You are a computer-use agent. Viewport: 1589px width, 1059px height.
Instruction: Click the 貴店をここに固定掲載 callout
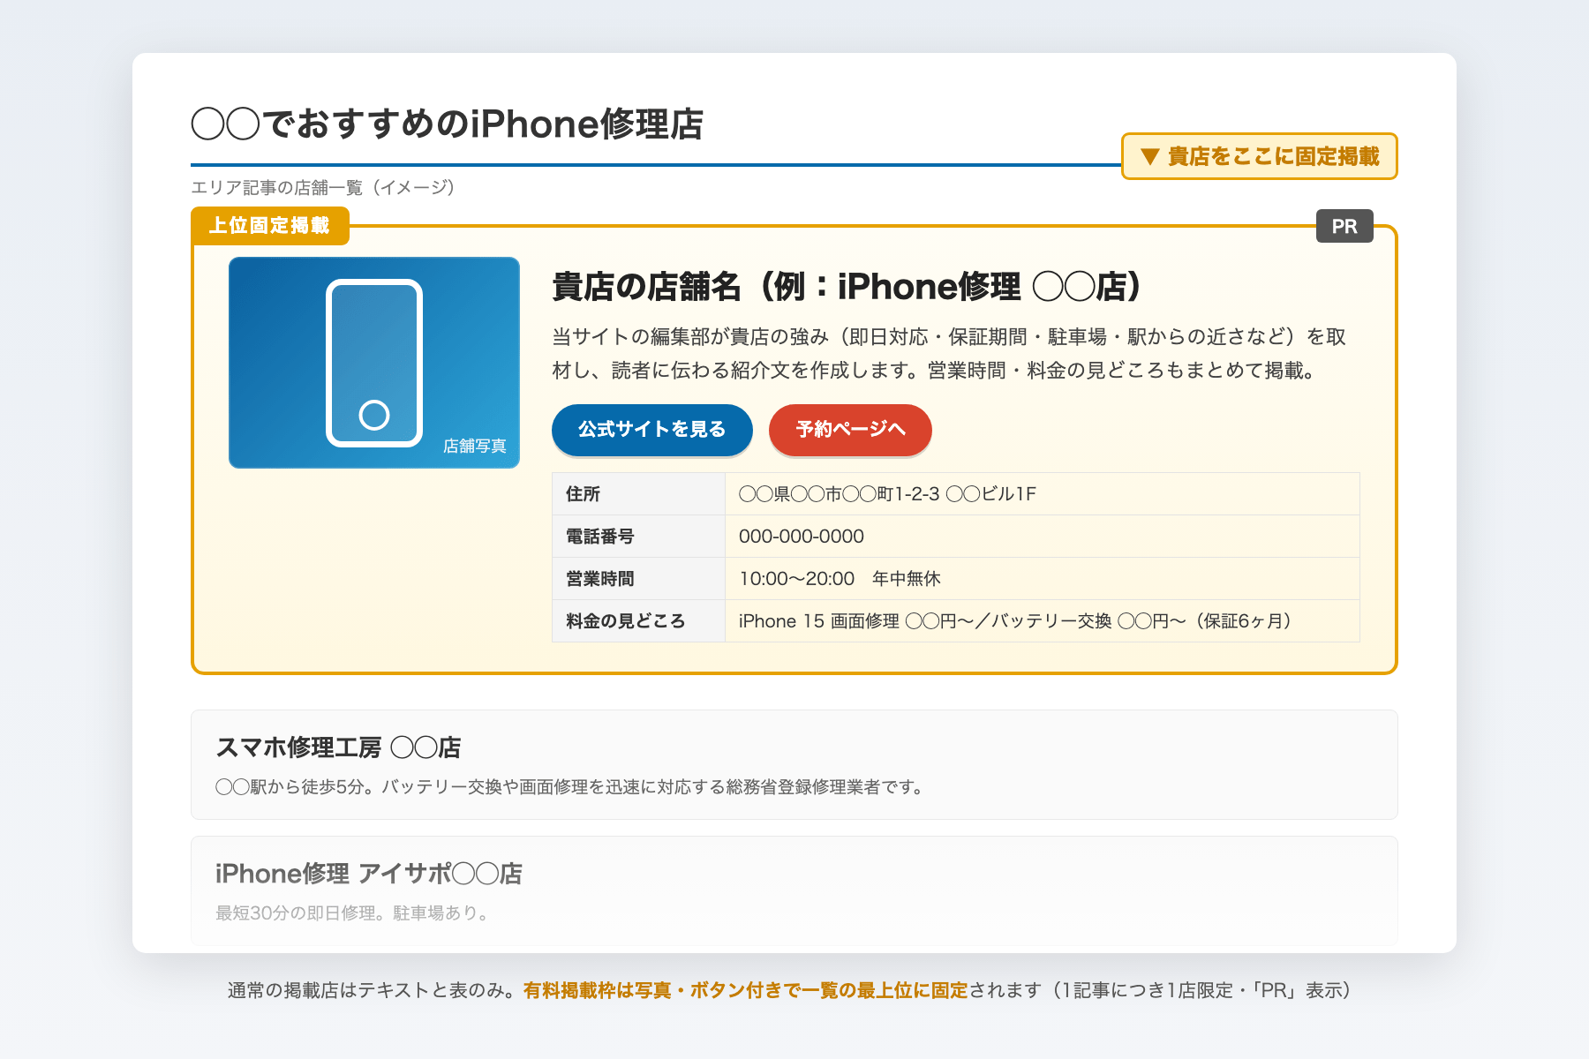(x=1259, y=156)
